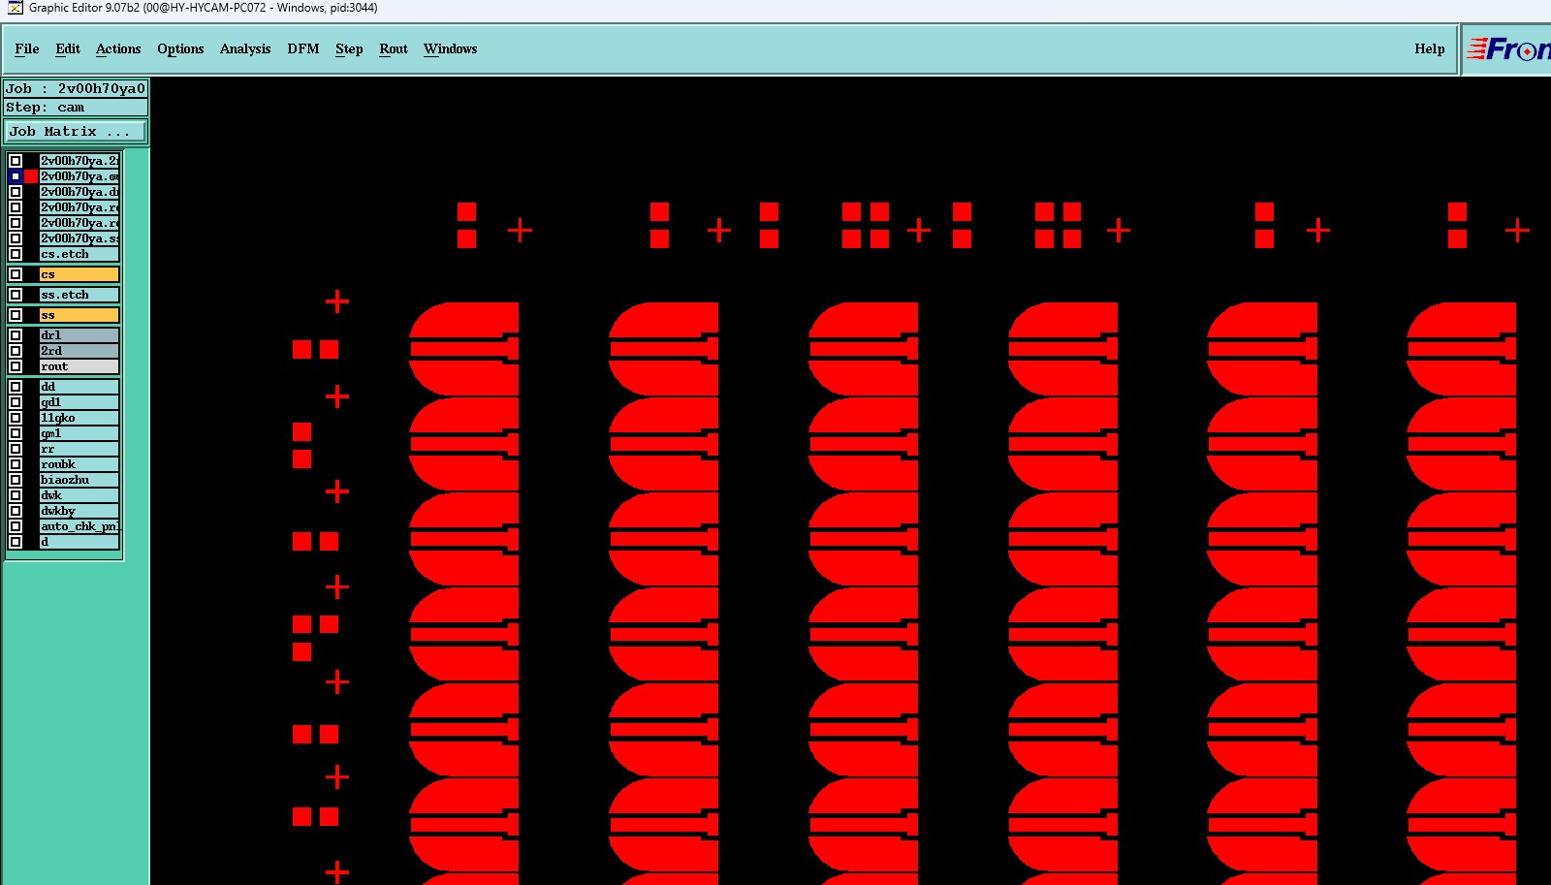Image resolution: width=1551 pixels, height=885 pixels.
Task: Toggle display checkbox for cs.etch layer
Action: coord(16,254)
